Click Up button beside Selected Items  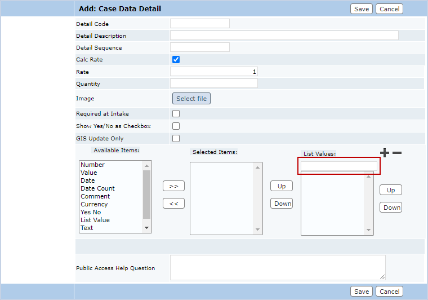pos(282,186)
